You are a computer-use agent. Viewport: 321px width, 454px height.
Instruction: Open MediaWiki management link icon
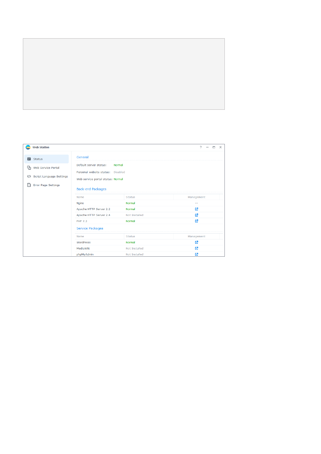point(196,248)
